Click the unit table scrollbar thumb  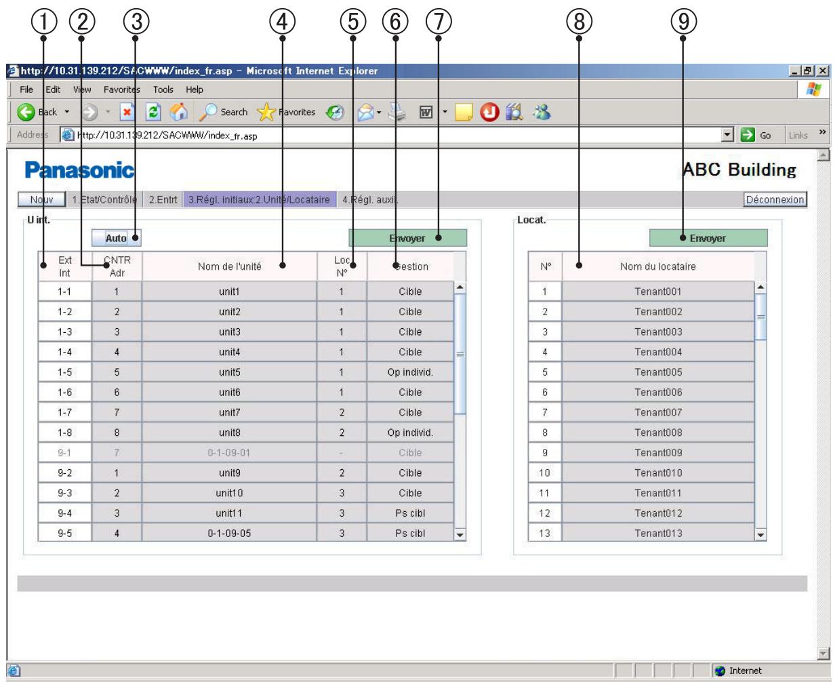point(460,354)
